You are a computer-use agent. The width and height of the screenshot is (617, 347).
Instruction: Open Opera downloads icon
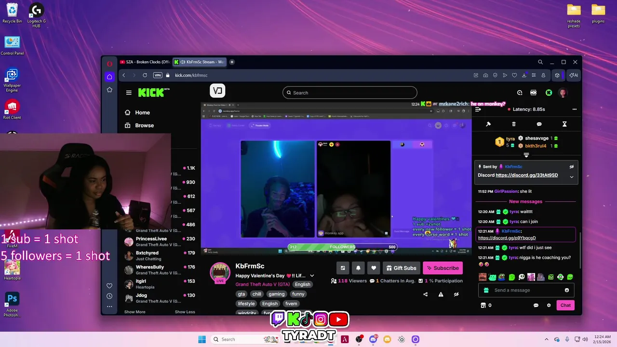point(524,75)
